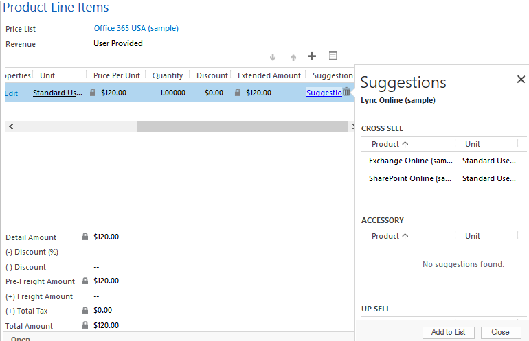Click the Product Line Items heading

point(56,7)
